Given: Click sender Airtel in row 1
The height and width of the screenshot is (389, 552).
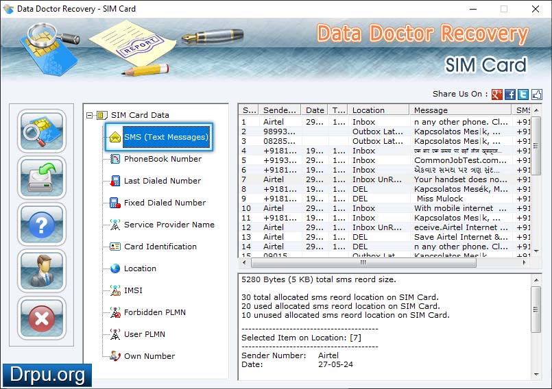Looking at the screenshot, I should pos(273,122).
